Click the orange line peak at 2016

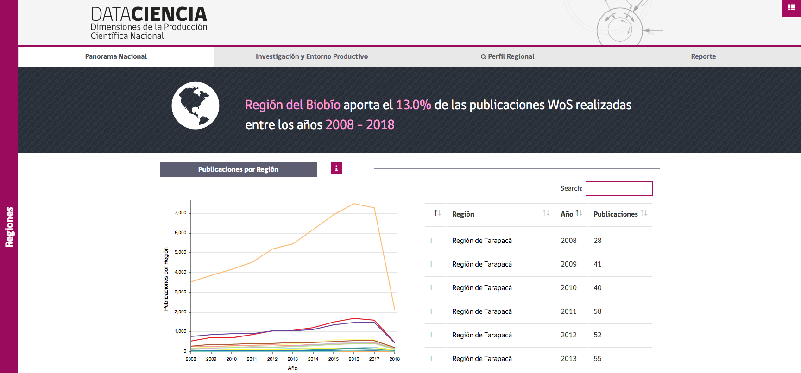click(354, 204)
